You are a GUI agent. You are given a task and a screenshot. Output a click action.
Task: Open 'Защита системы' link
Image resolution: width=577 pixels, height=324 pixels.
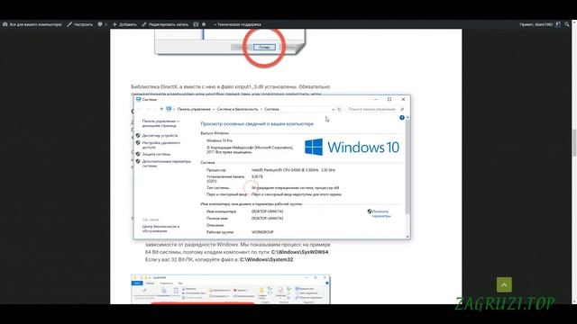coord(156,154)
